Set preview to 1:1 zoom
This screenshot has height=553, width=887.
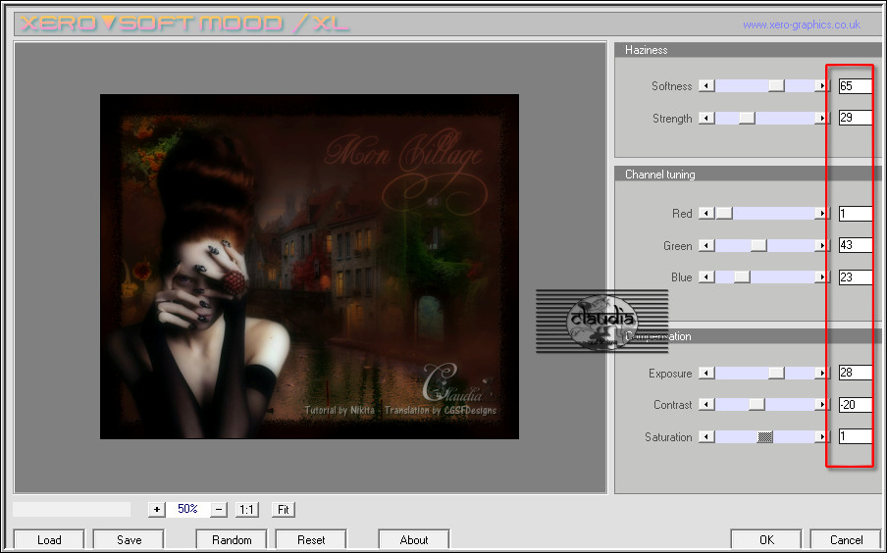click(x=246, y=510)
